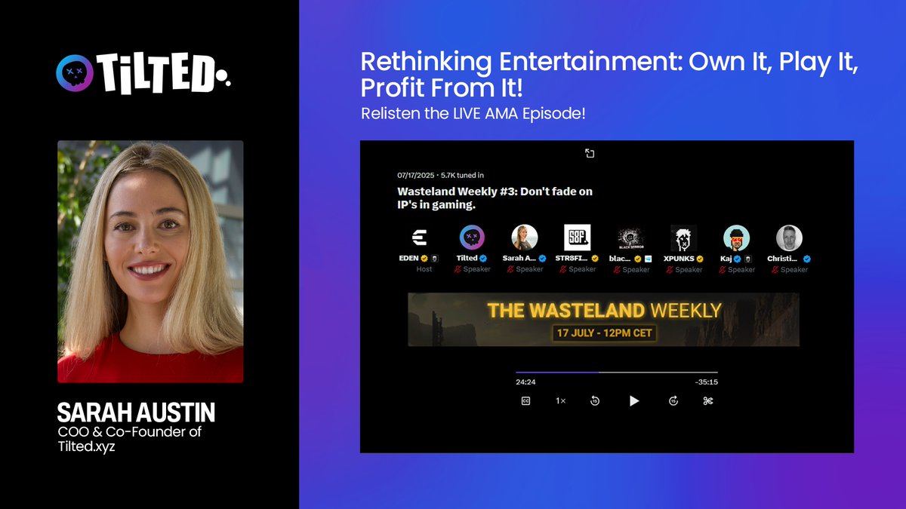Click the Rethinking Entertainment headline
Screen dimensions: 906x509
coord(609,75)
